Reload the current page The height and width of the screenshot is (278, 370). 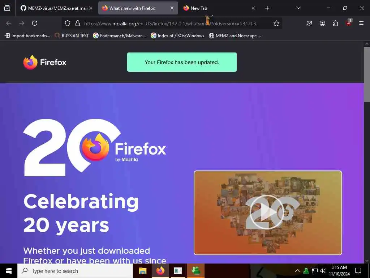[35, 23]
